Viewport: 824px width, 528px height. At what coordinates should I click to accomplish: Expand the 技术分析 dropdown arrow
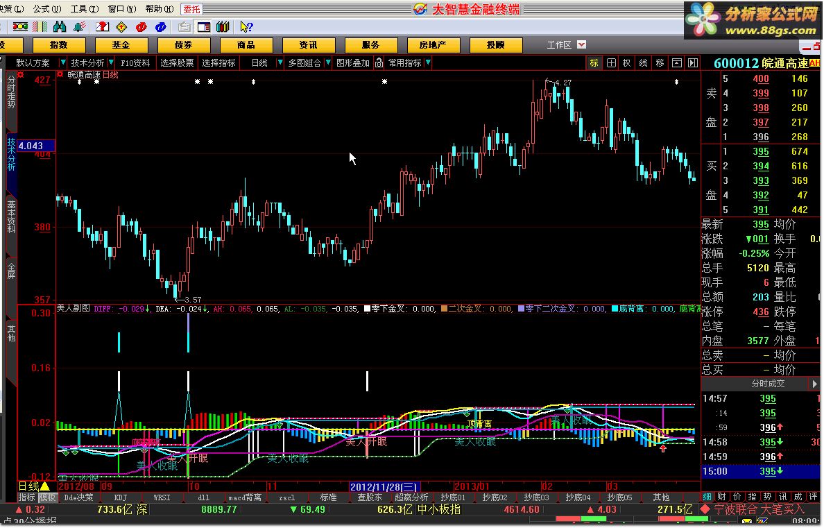[111, 63]
